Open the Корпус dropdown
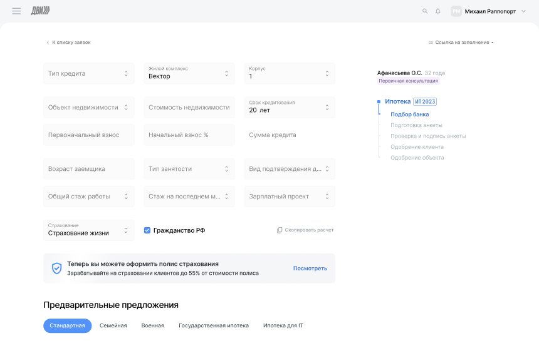The image size is (539, 363). (290, 73)
